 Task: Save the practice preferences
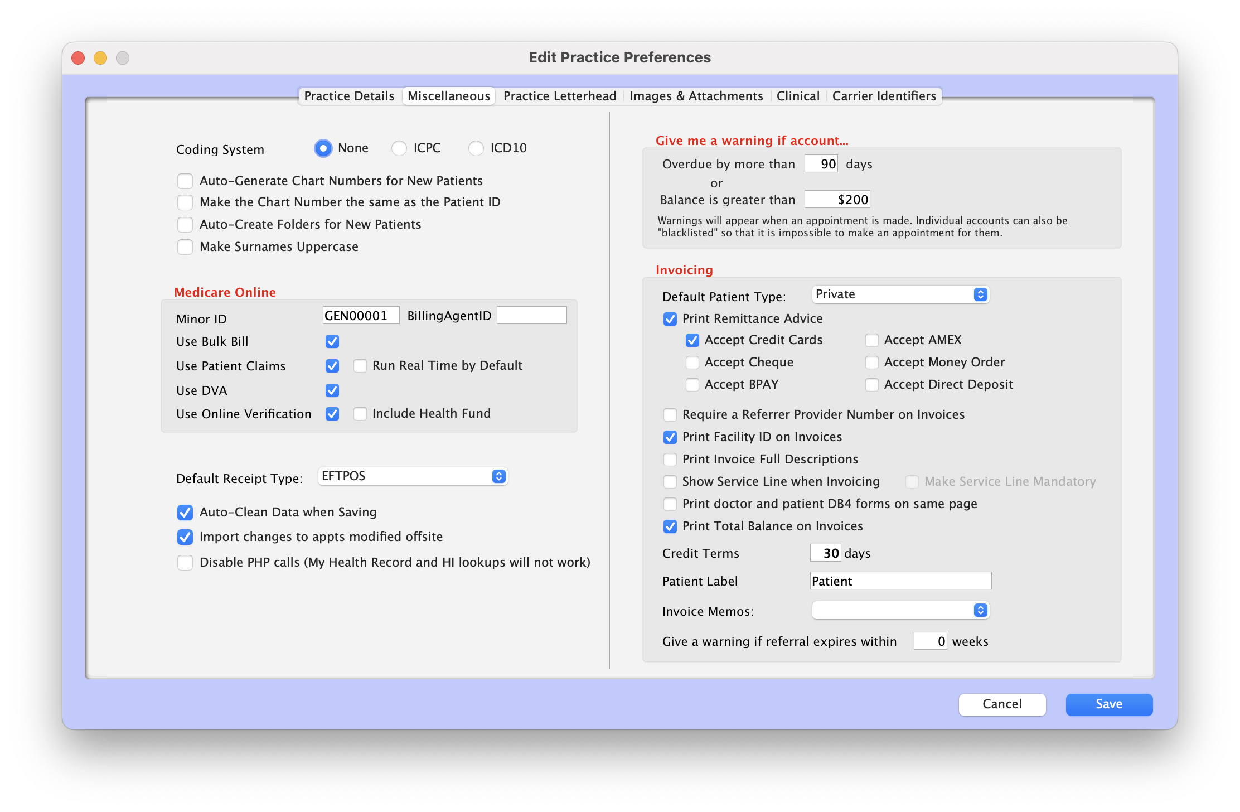point(1109,704)
